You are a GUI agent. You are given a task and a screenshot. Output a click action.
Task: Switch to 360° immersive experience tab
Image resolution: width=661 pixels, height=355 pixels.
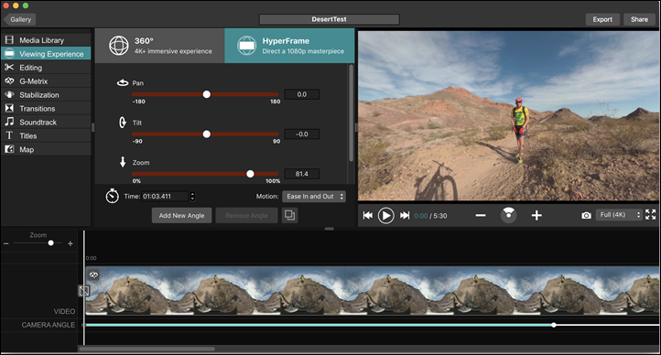click(160, 46)
